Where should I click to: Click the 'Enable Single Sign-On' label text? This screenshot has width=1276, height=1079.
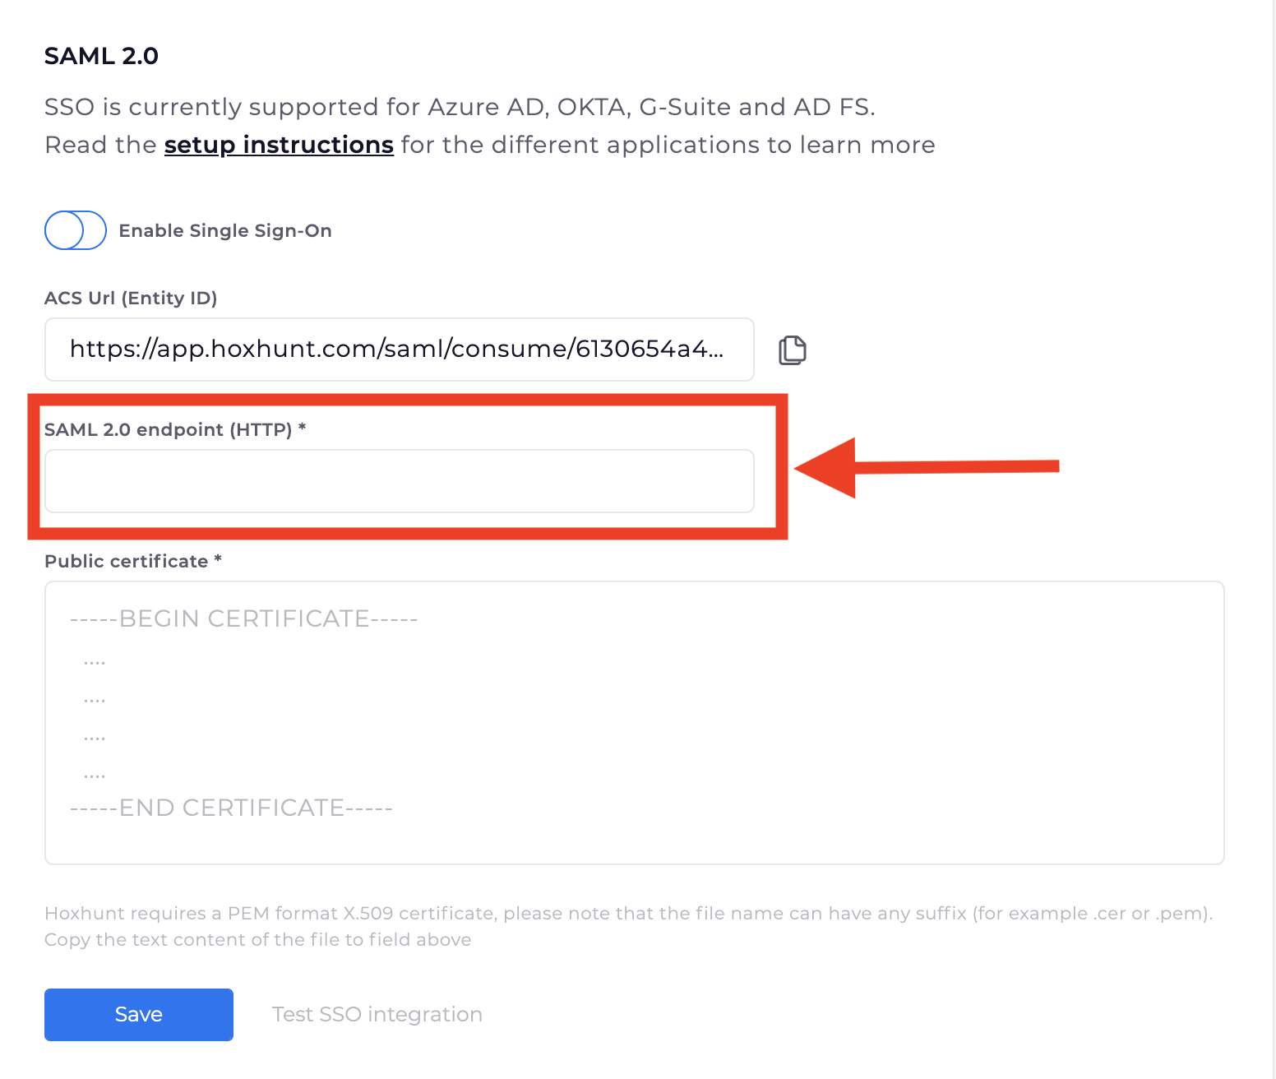225,231
